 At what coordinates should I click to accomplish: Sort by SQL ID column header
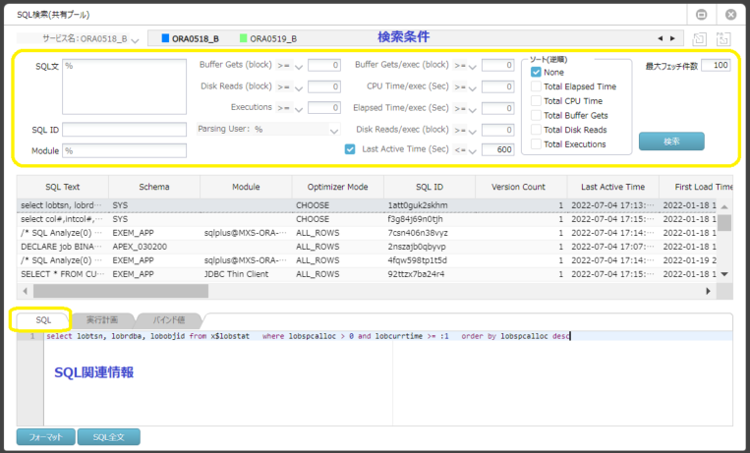[430, 187]
